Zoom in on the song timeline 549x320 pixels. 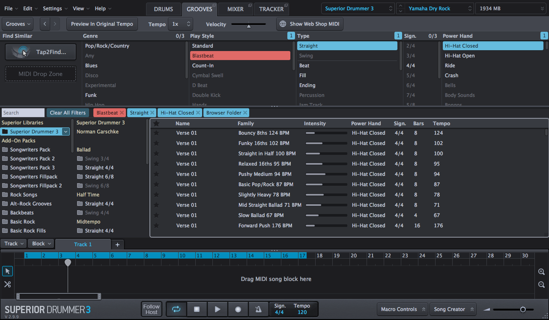coord(541,272)
